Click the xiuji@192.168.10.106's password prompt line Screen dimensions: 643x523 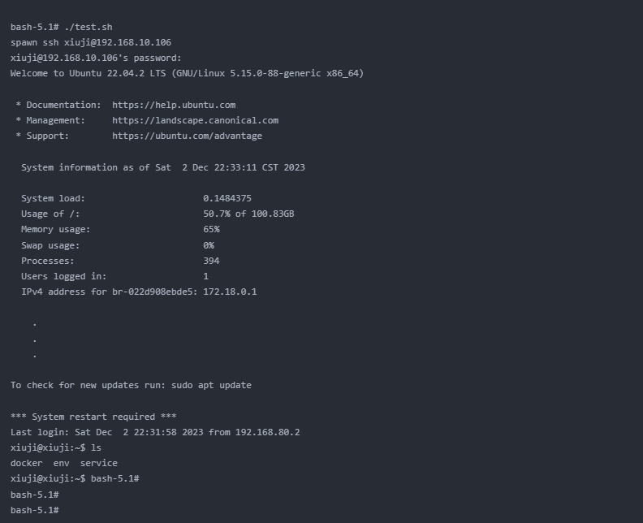coord(96,58)
